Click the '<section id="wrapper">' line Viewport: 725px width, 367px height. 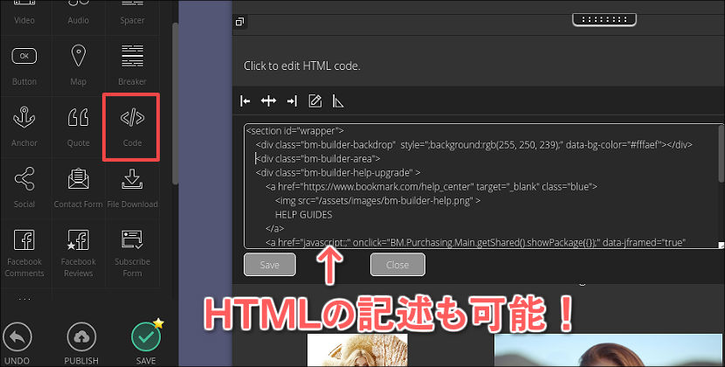point(295,131)
